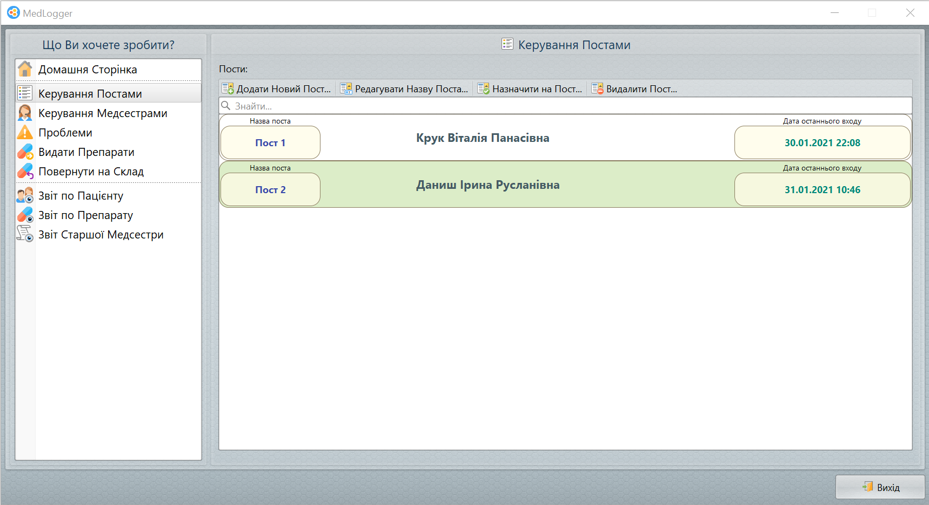Click the nurse management icon in sidebar
Viewport: 929px width, 505px height.
25,113
